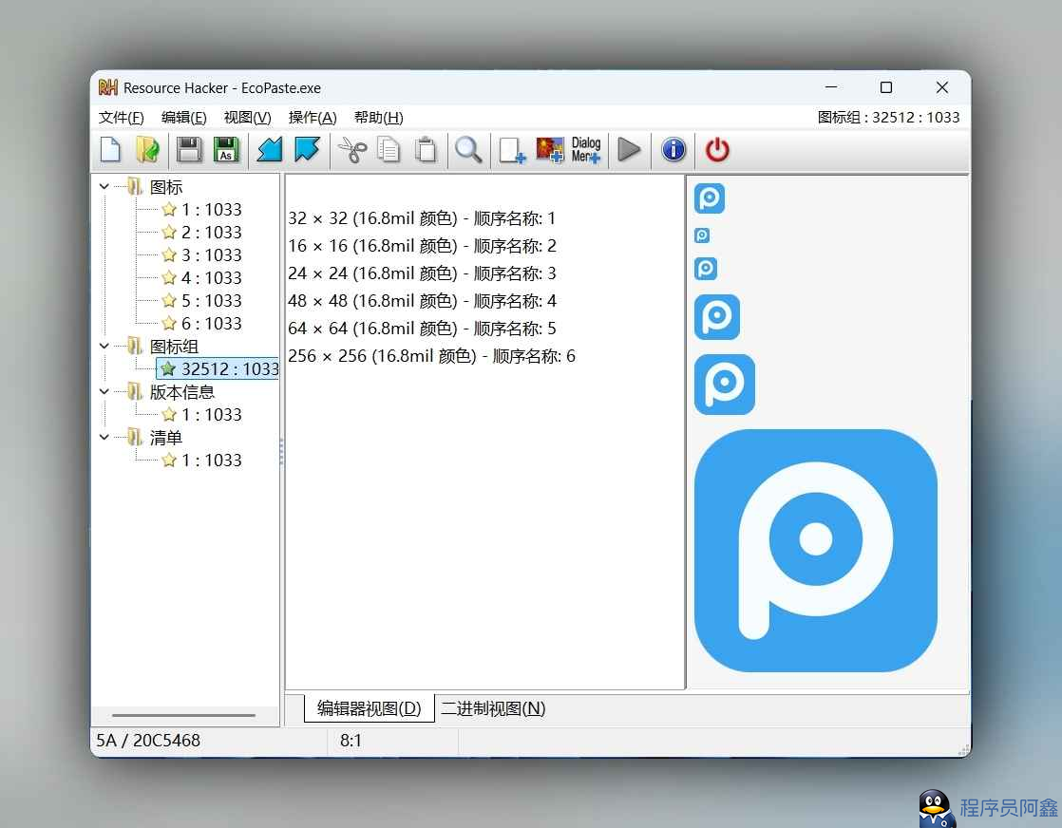Click the 48 × 48 顺序名称: 4 line
Image resolution: width=1062 pixels, height=828 pixels.
(422, 301)
